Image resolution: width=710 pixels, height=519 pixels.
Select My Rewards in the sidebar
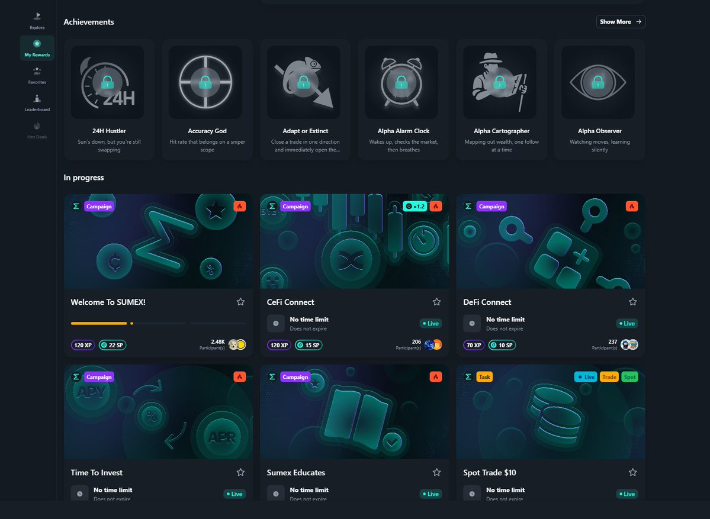pyautogui.click(x=37, y=48)
